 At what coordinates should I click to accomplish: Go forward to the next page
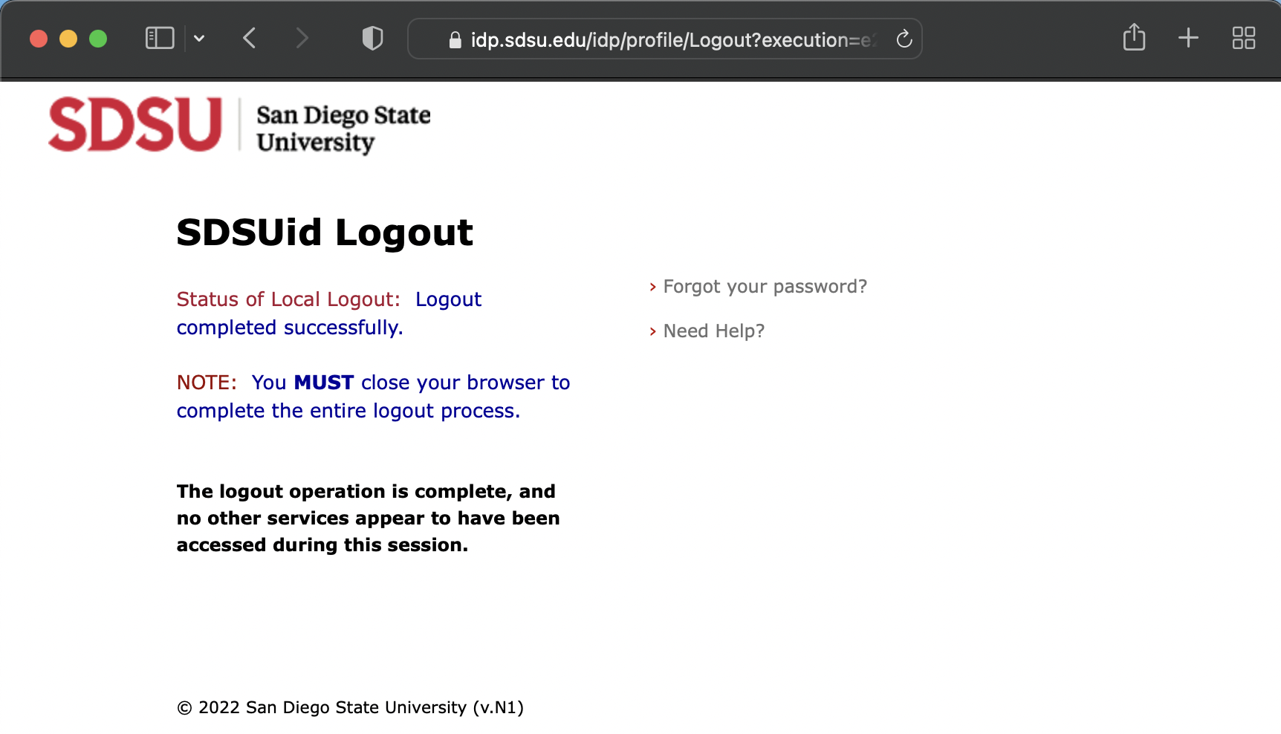coord(301,39)
